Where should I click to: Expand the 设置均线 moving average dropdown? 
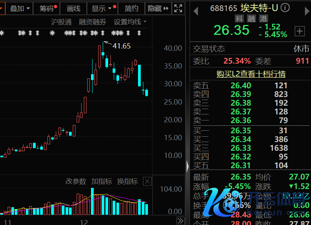coord(130,22)
